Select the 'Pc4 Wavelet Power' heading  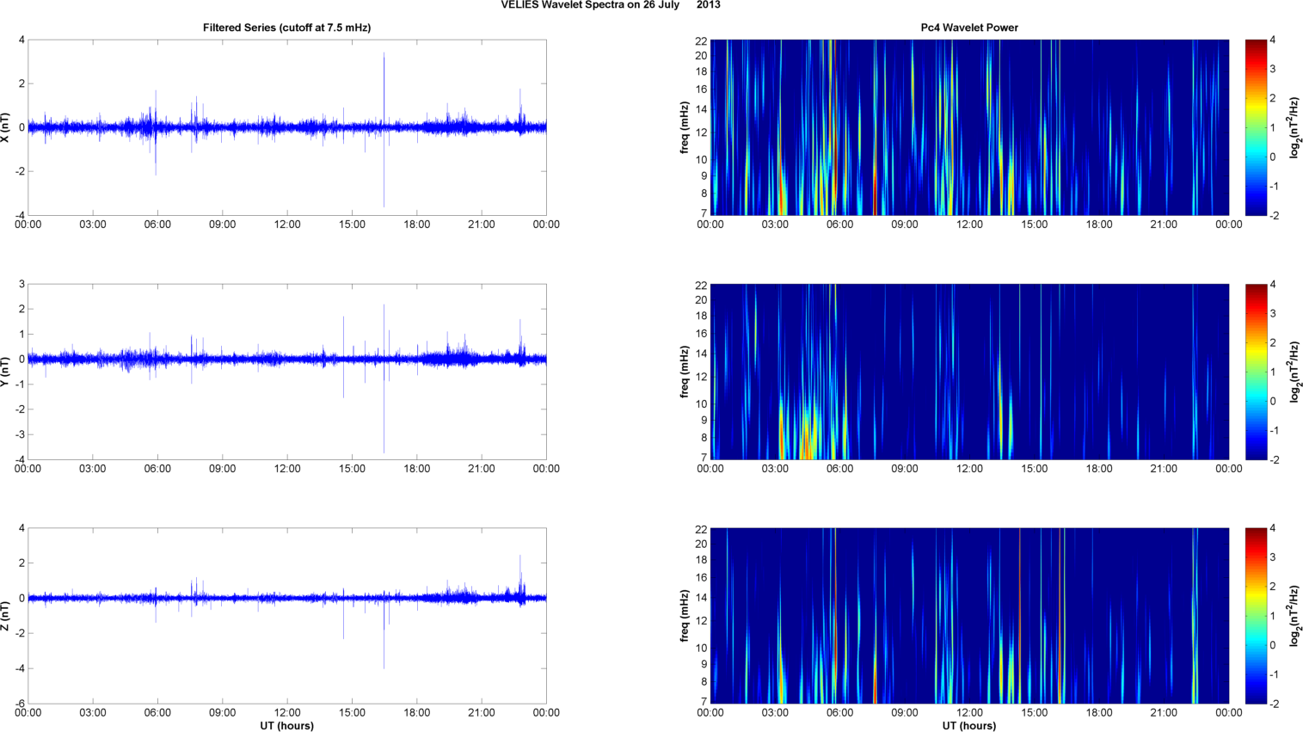pyautogui.click(x=969, y=28)
